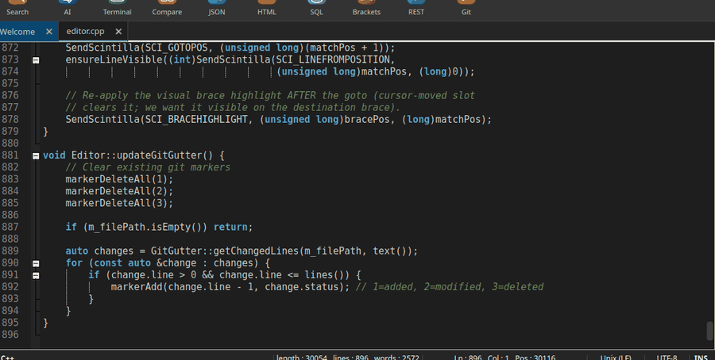This screenshot has width=715, height=360.
Task: Open the JSON tool
Action: tap(217, 8)
